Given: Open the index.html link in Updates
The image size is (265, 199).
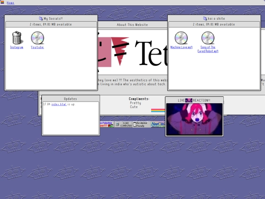Looking at the screenshot, I should pos(59,104).
